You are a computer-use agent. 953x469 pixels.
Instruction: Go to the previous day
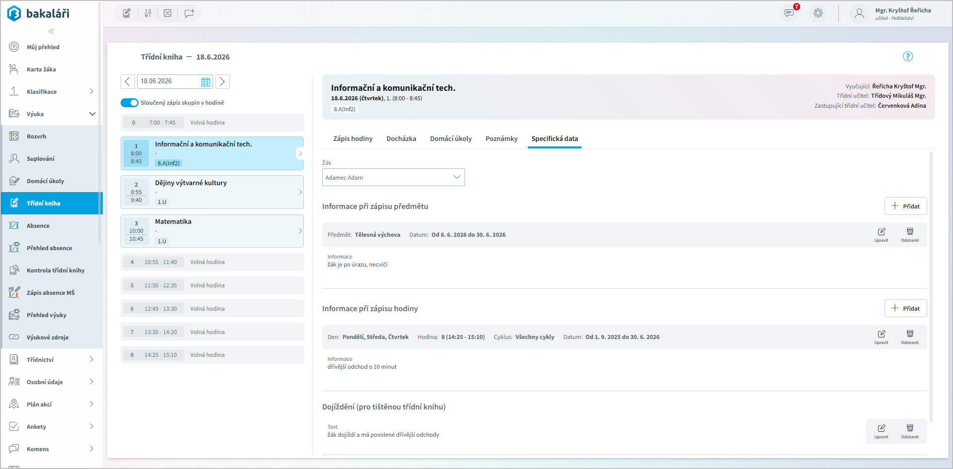coord(128,81)
